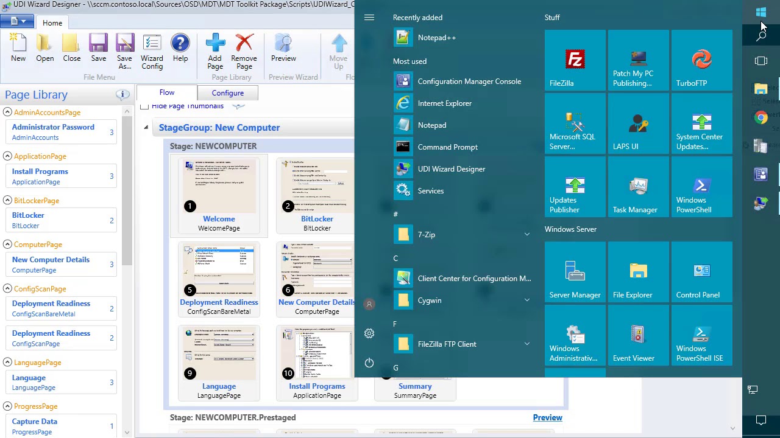Screen dimensions: 780x438
Task: Collapse the BitLockerPage group
Action: point(7,200)
